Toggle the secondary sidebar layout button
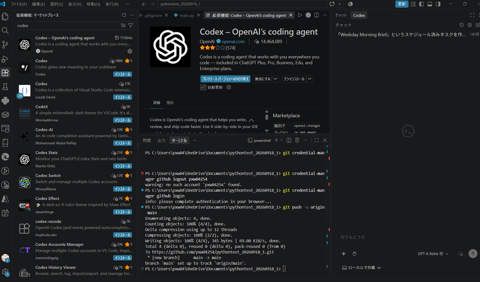Screen dimensions: 480x282 tap(438, 4)
